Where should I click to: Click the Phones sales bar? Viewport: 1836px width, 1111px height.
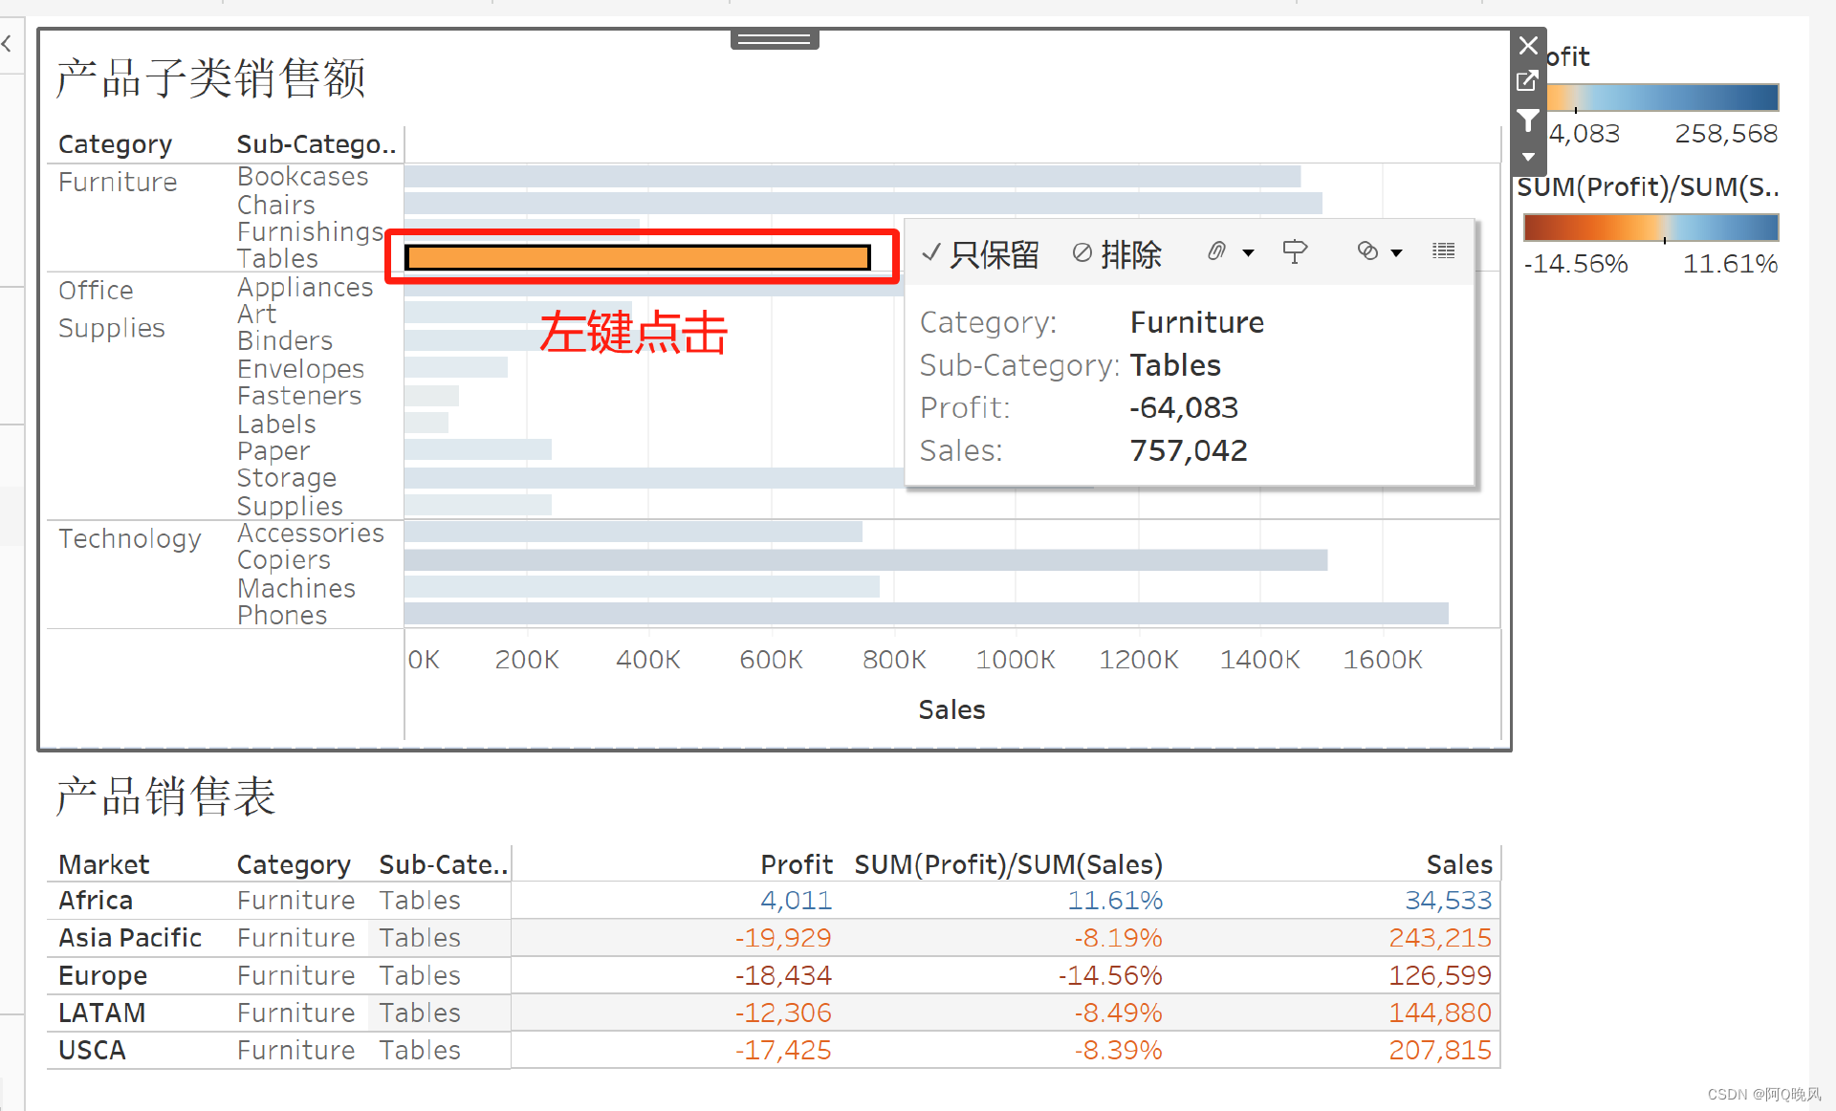[x=926, y=614]
